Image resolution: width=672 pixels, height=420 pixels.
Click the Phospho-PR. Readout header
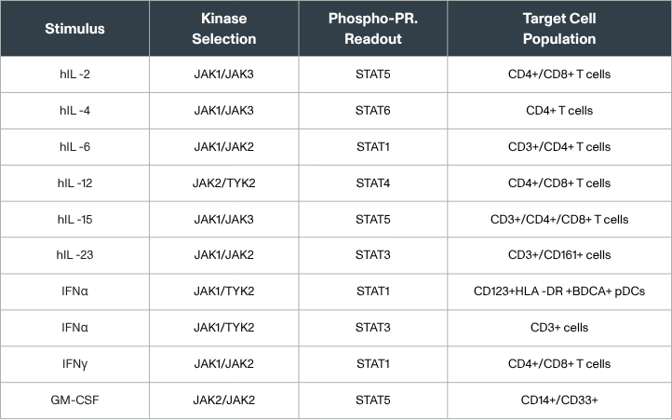pyautogui.click(x=373, y=29)
